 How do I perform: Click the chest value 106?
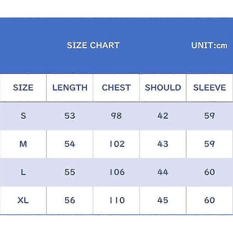117,172
